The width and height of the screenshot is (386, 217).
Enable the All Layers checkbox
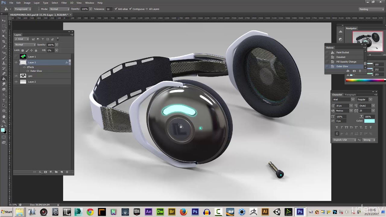147,9
